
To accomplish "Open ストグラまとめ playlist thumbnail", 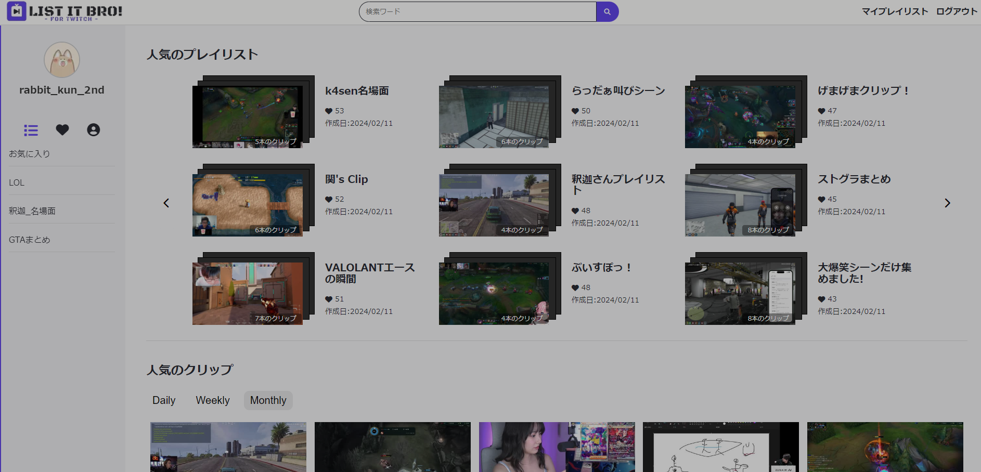I will (x=740, y=205).
